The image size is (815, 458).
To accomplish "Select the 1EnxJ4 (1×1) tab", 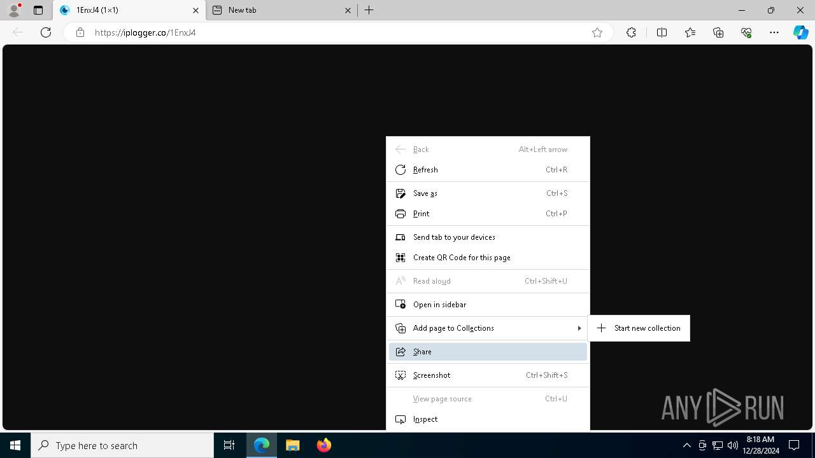I will (x=129, y=10).
